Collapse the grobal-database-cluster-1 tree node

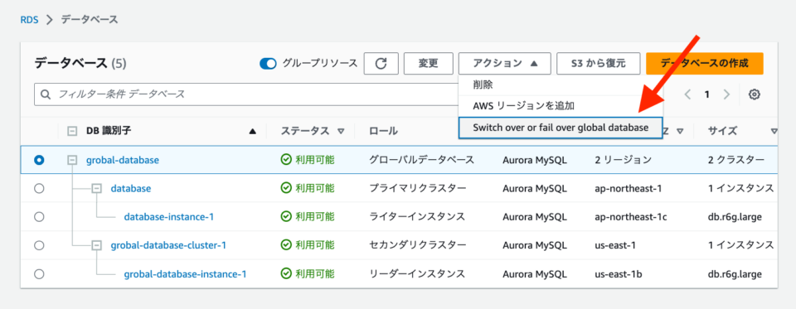(x=96, y=245)
